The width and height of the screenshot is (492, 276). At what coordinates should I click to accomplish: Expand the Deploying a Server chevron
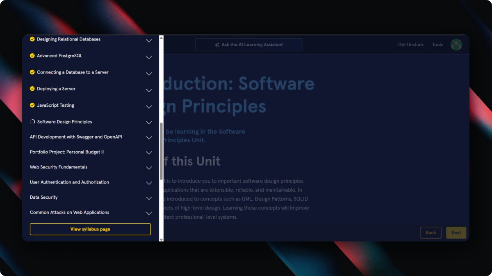tap(149, 90)
